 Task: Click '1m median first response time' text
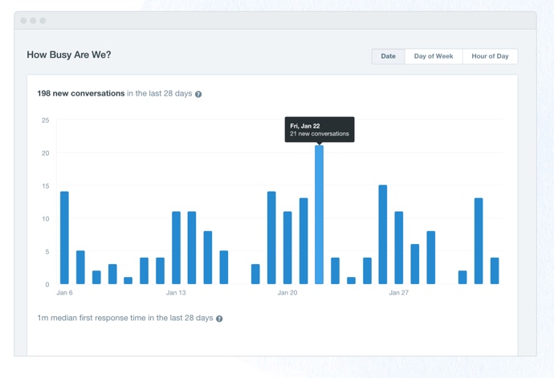coord(92,318)
